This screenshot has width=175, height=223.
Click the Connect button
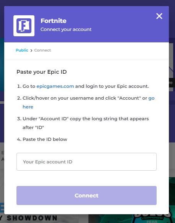pos(87,196)
